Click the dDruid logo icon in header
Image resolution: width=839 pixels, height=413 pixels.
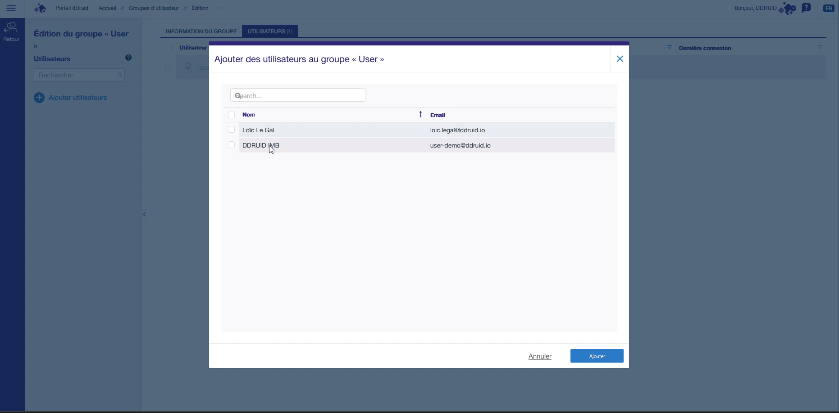pyautogui.click(x=41, y=8)
